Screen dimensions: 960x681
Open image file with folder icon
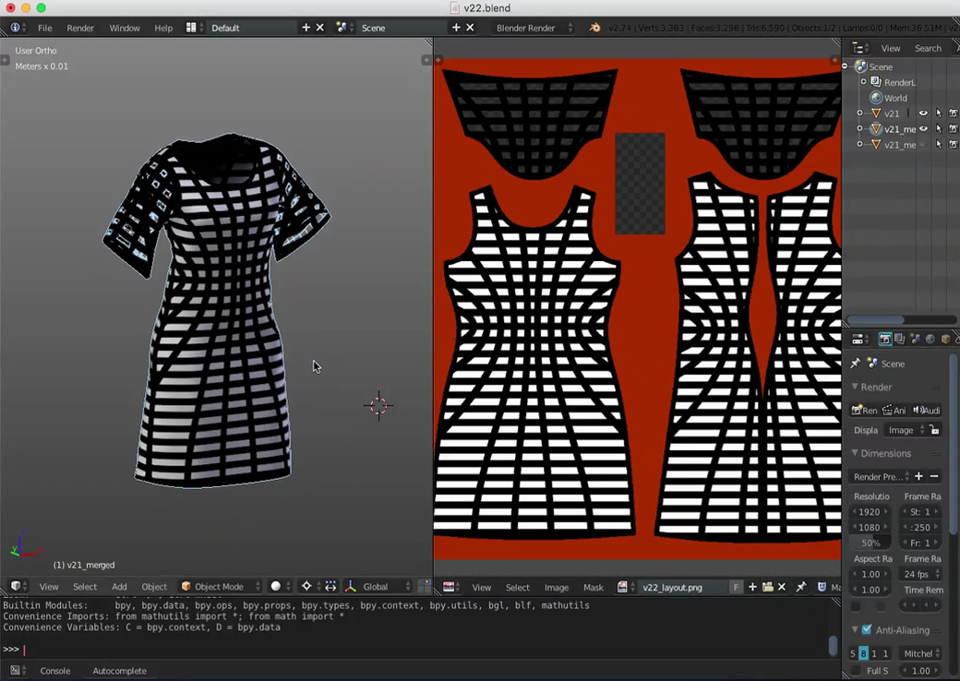click(767, 587)
